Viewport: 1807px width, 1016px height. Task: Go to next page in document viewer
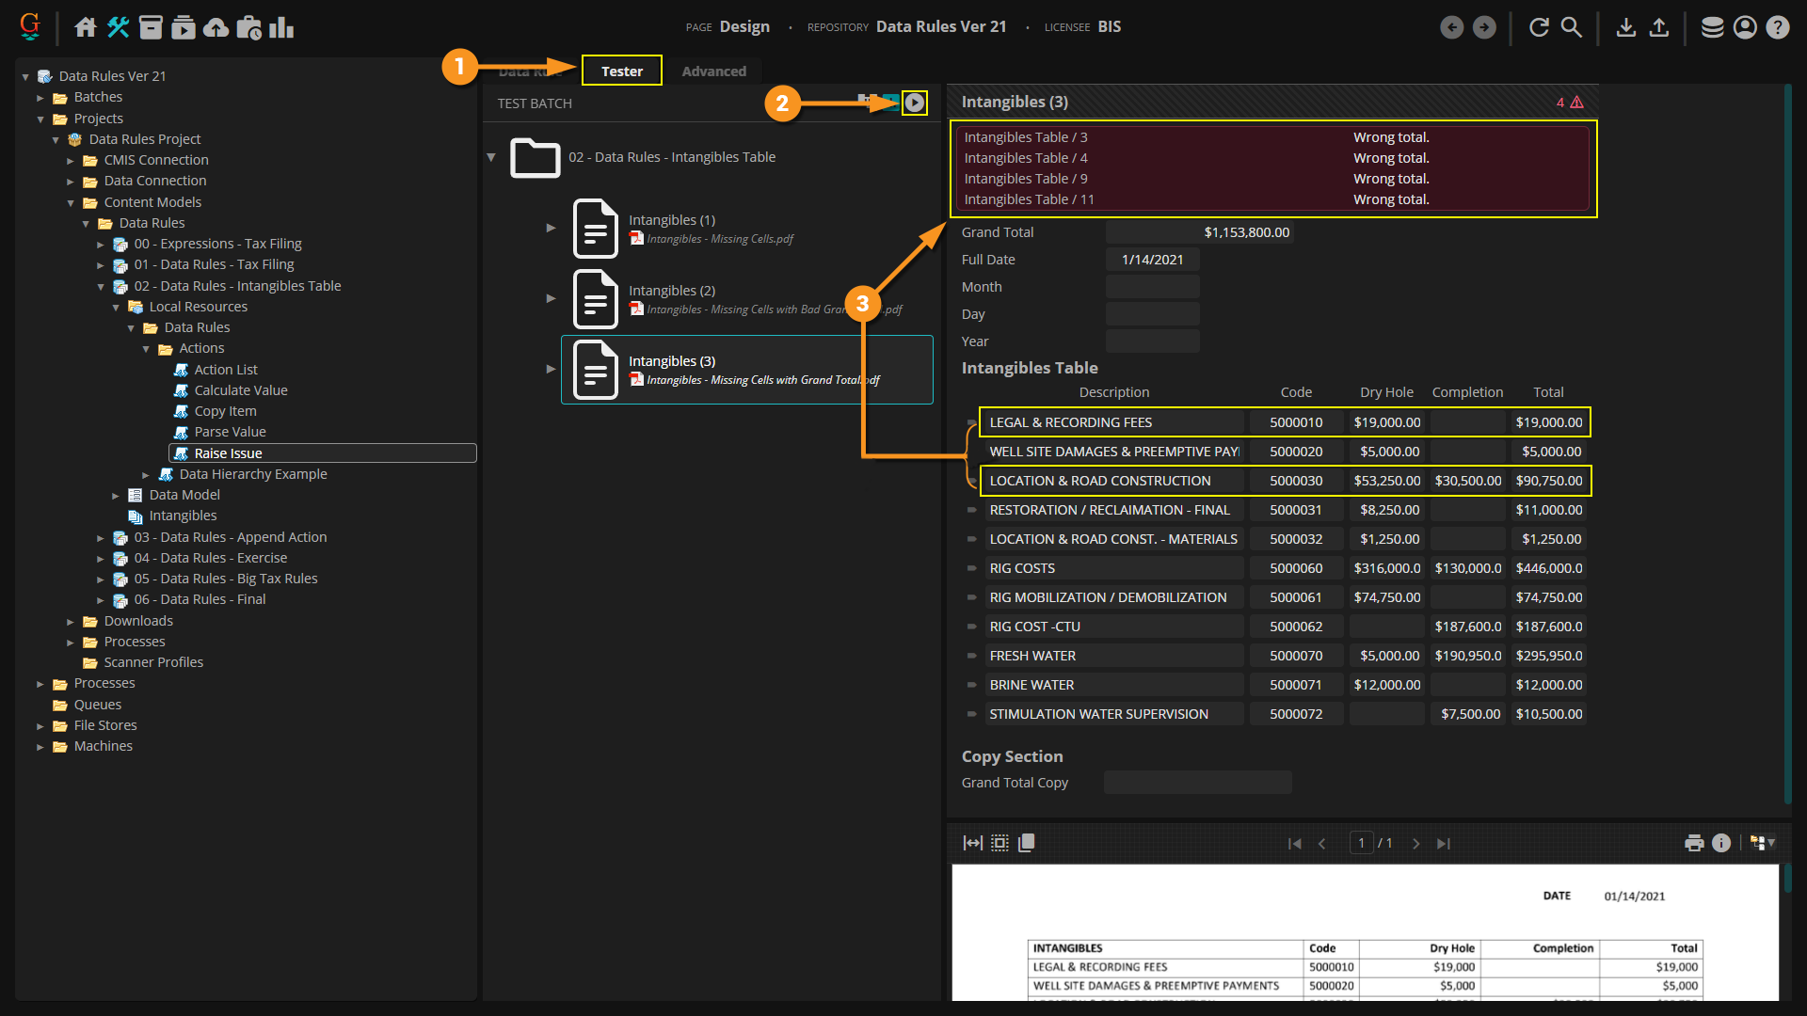click(x=1415, y=844)
